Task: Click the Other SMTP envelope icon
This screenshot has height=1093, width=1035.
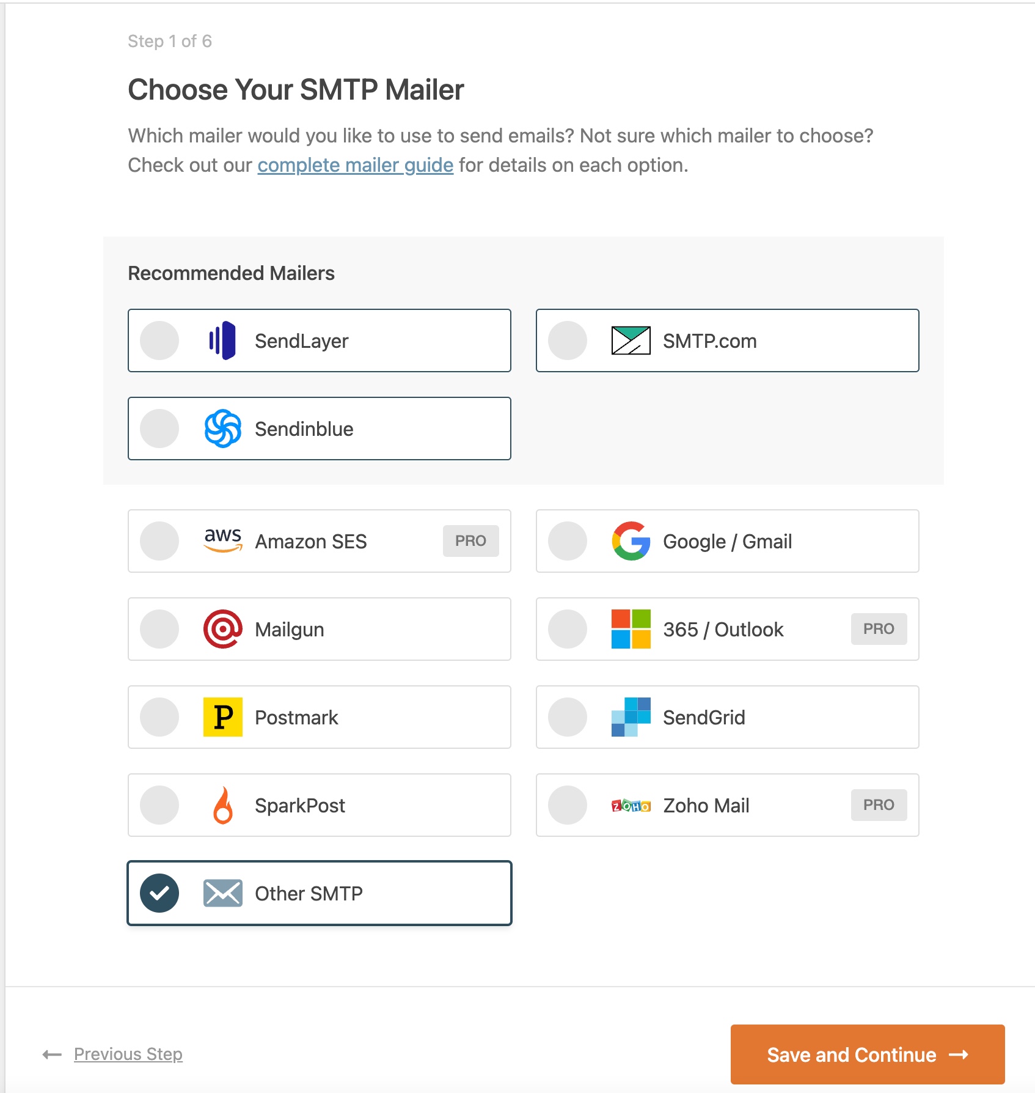Action: (222, 893)
